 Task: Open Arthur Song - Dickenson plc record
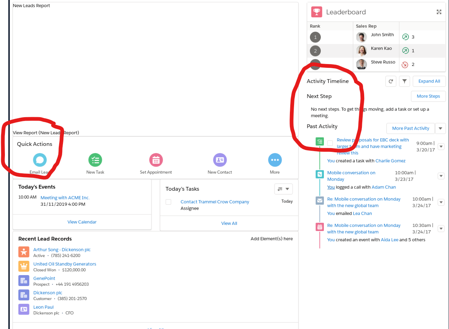click(62, 250)
